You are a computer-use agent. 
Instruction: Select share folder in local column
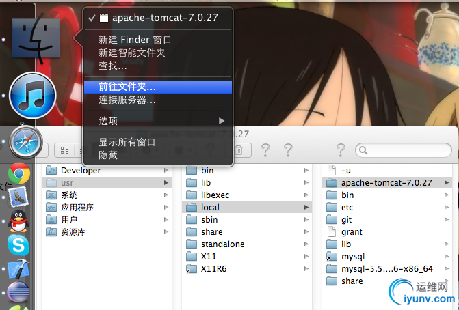387,281
